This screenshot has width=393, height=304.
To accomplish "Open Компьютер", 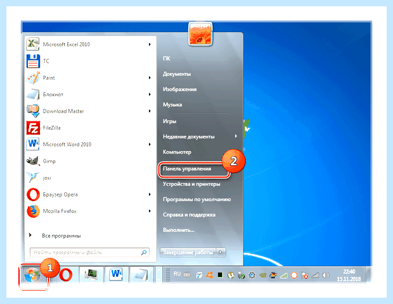I will click(x=177, y=152).
